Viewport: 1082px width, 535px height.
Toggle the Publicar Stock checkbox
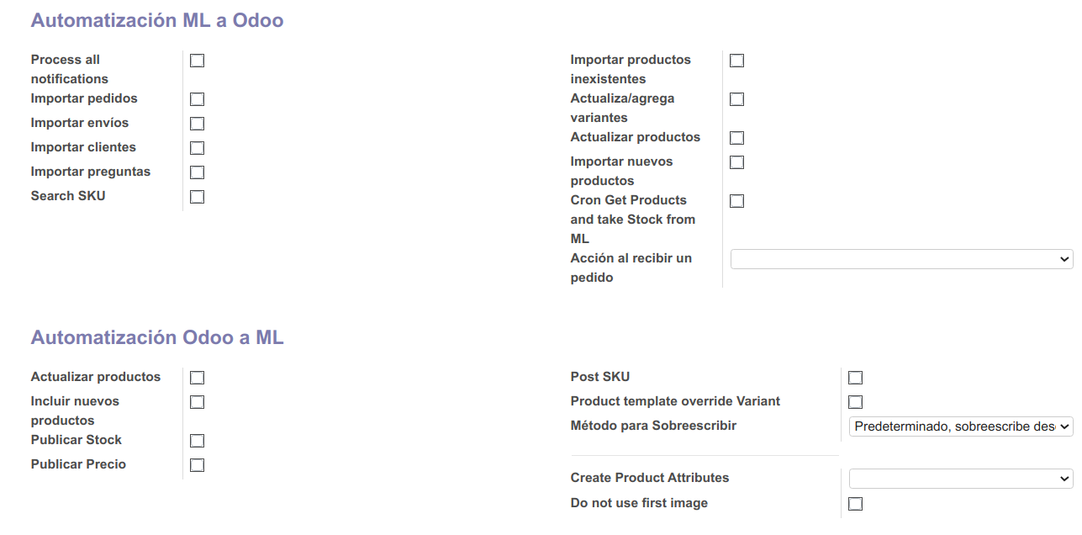[x=197, y=441]
